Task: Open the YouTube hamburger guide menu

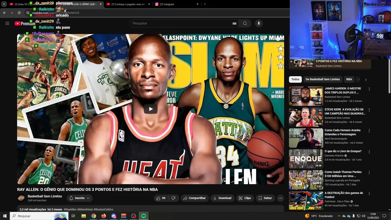Action: (7, 24)
